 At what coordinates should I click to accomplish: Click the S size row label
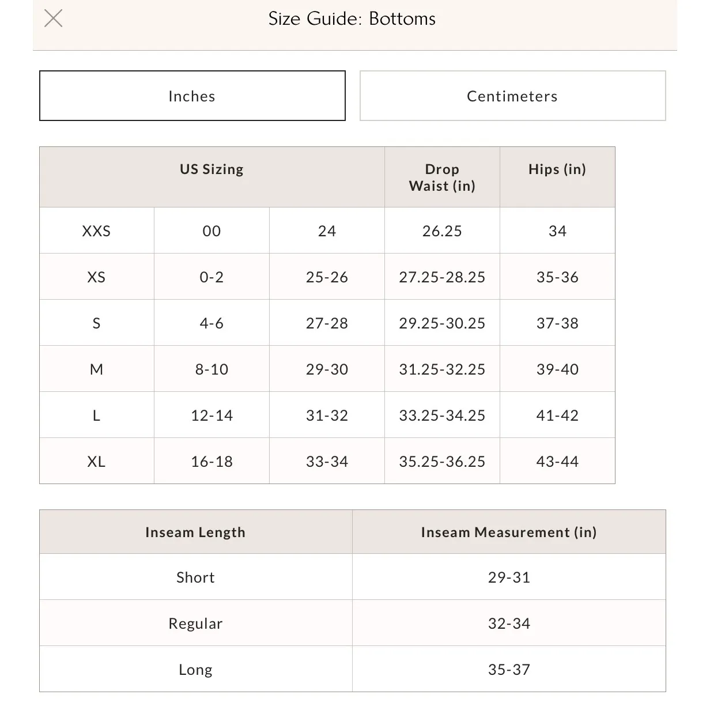pos(96,323)
